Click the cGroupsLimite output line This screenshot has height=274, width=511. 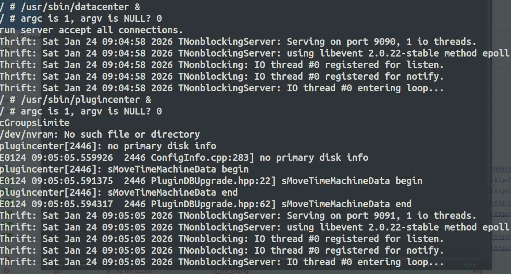pos(35,123)
